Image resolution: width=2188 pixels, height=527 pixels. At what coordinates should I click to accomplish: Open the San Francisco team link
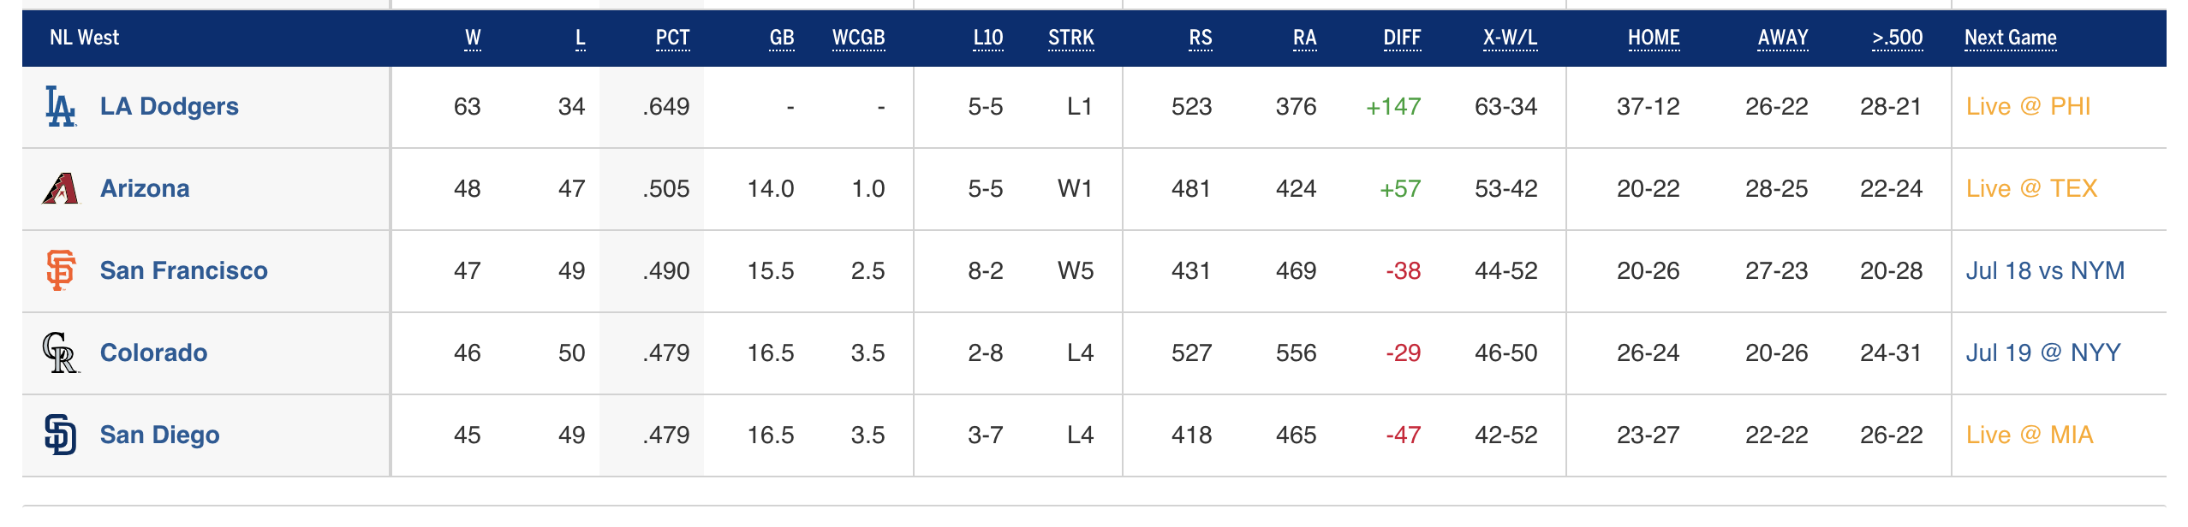183,271
